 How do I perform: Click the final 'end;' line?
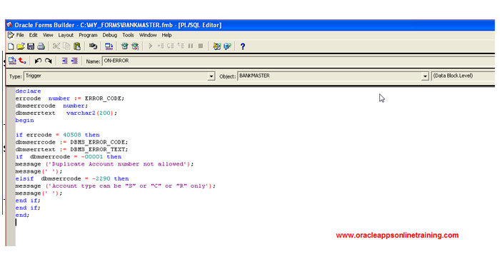[22, 215]
